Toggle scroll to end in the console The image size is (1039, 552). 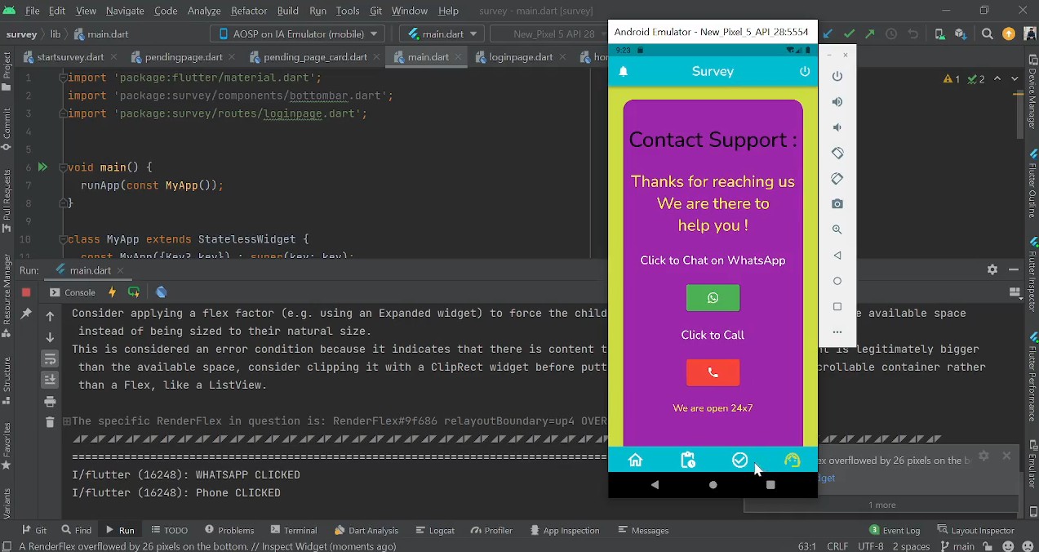(x=50, y=380)
